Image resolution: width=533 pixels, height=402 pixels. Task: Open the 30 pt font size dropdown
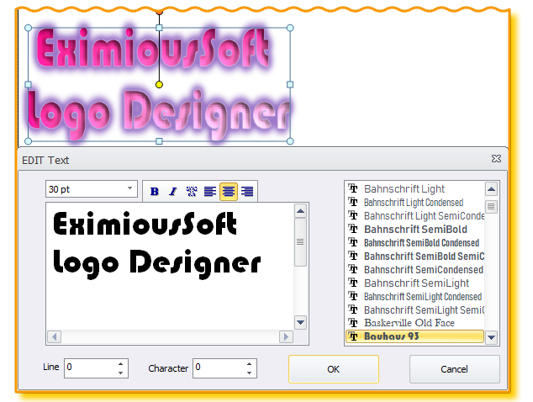[129, 188]
